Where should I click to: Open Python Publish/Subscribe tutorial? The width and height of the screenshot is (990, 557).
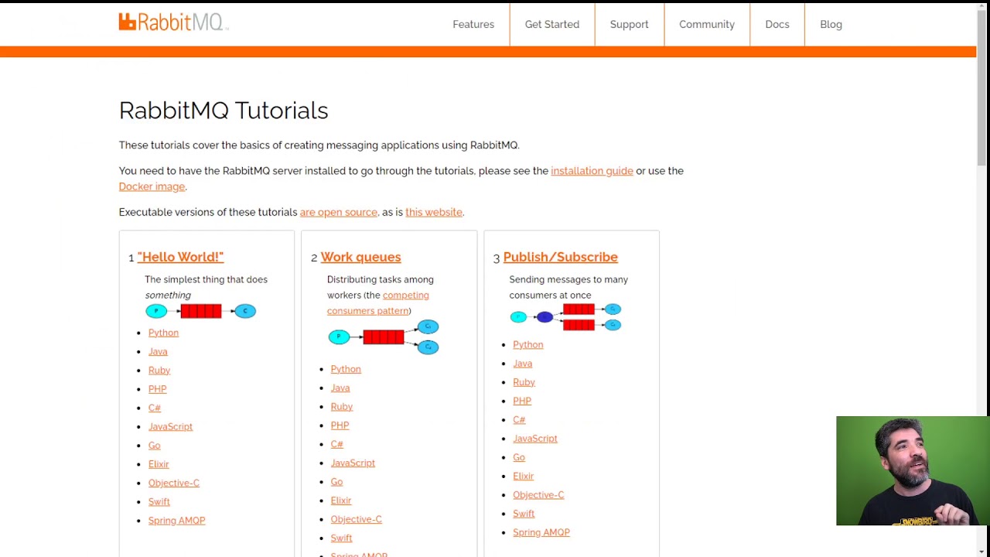[x=528, y=344]
